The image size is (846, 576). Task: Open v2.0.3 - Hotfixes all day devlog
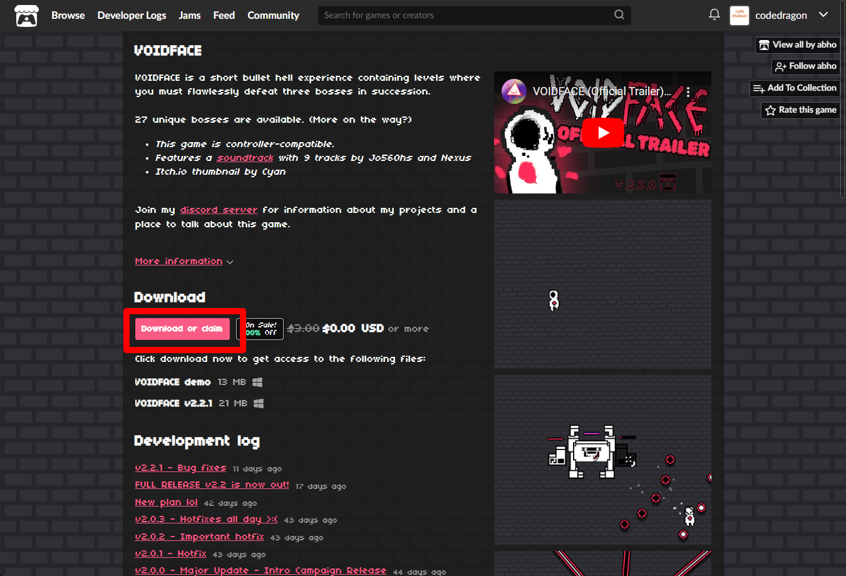(x=206, y=519)
